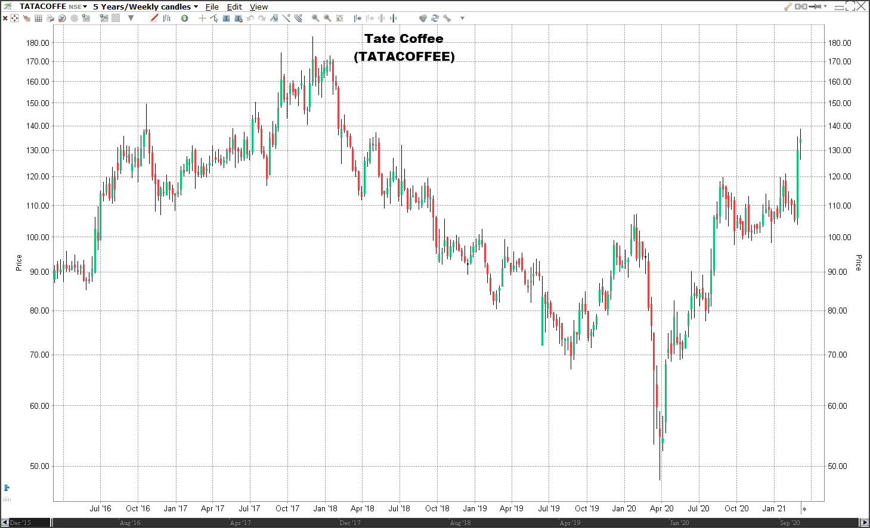Click the 180.00 label on left axis
870x528 pixels.
pos(38,43)
